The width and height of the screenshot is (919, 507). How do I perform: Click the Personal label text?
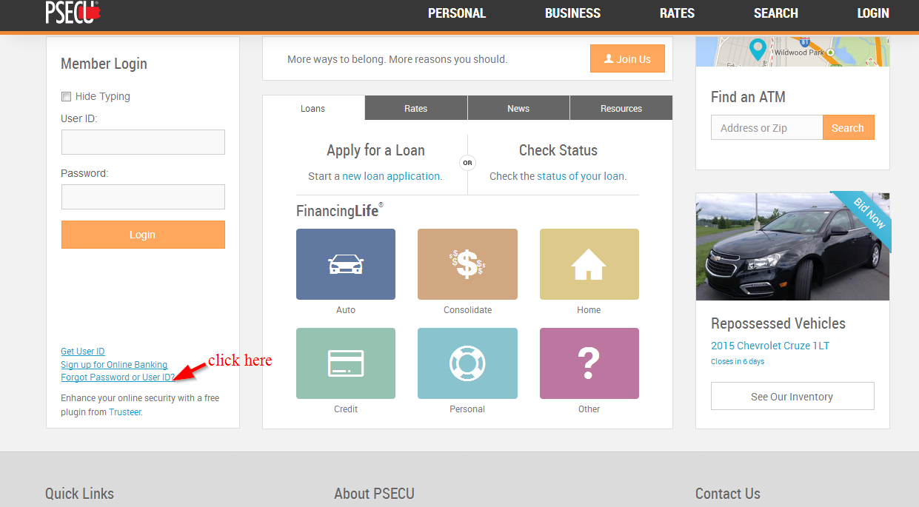click(x=467, y=409)
